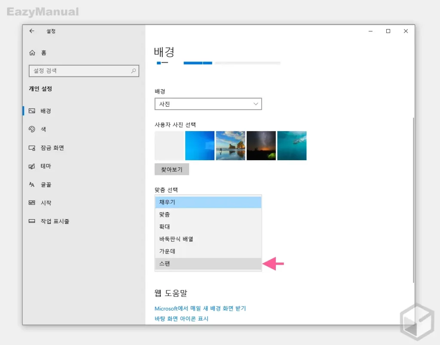Click the 바탕 화면 아이콘 표시 link

click(181, 319)
